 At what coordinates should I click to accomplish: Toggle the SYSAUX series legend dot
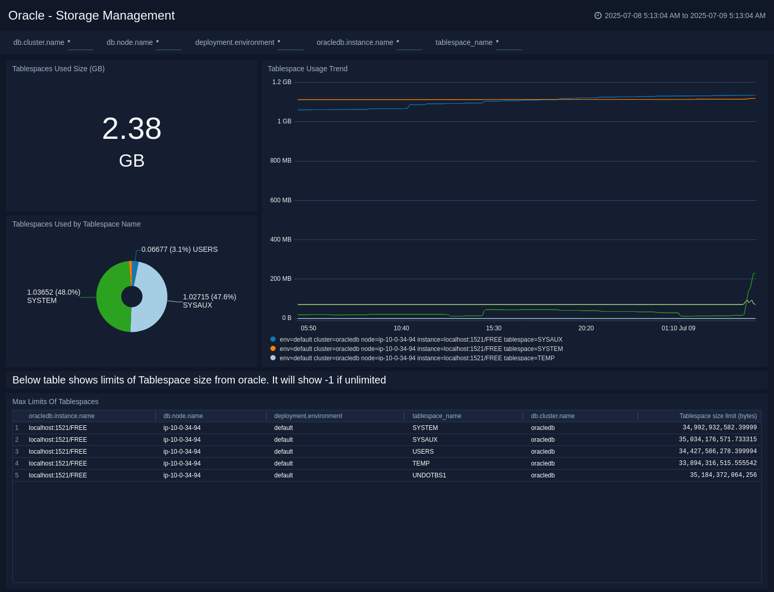tap(273, 339)
